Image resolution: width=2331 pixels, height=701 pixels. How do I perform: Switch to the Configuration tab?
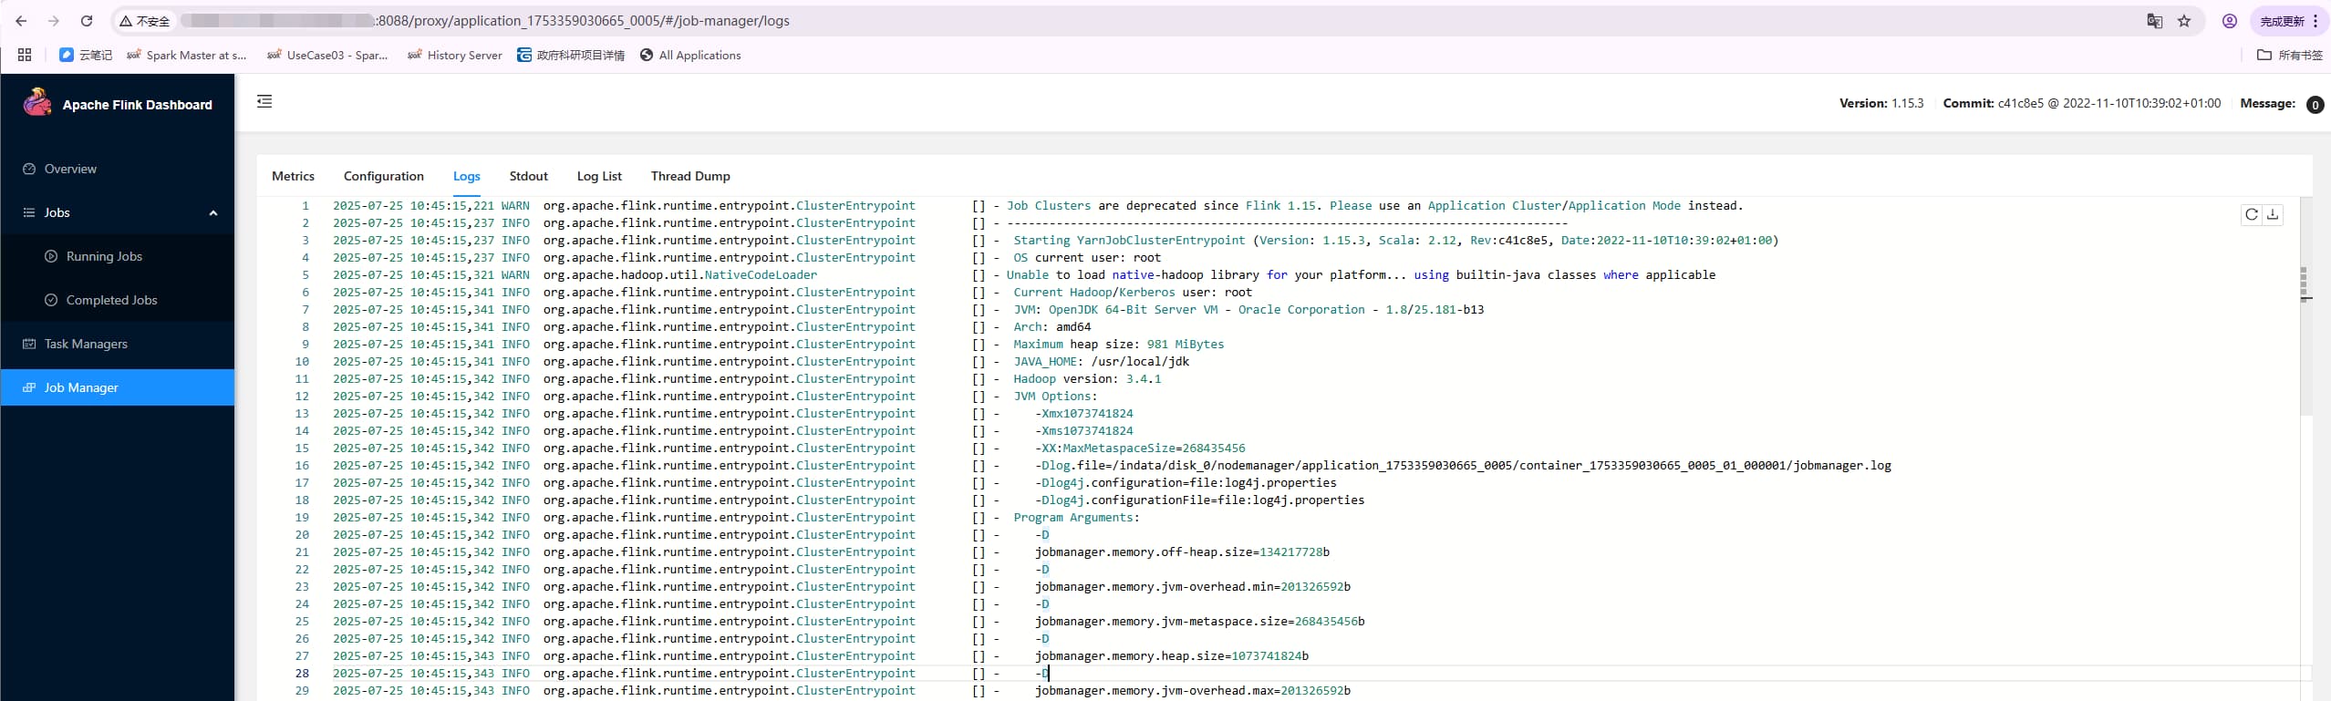(x=384, y=176)
